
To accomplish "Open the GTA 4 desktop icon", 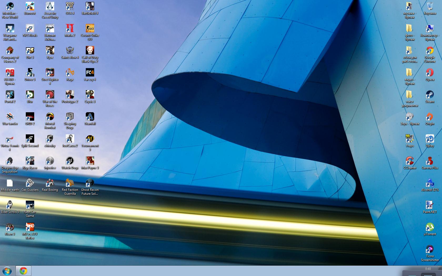I will (70, 8).
